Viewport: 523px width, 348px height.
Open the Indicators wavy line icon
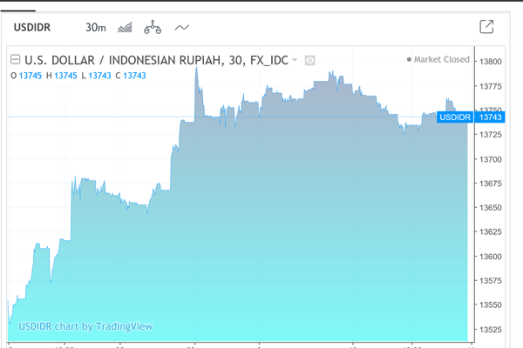(x=182, y=27)
